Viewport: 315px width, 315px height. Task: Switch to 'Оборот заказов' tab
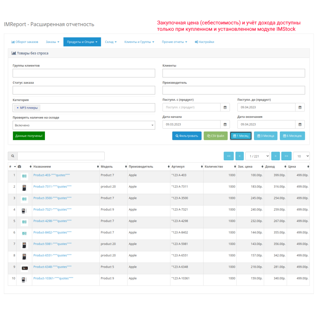25,42
